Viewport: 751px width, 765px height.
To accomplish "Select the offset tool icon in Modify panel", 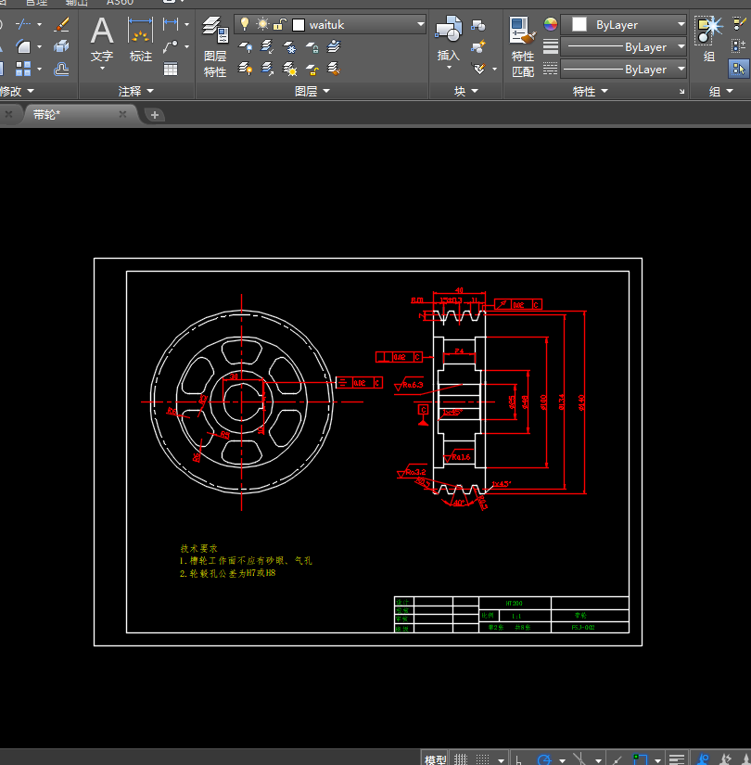I will click(61, 69).
